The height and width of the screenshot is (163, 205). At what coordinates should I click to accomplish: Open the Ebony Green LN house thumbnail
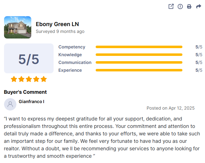[x=18, y=27]
